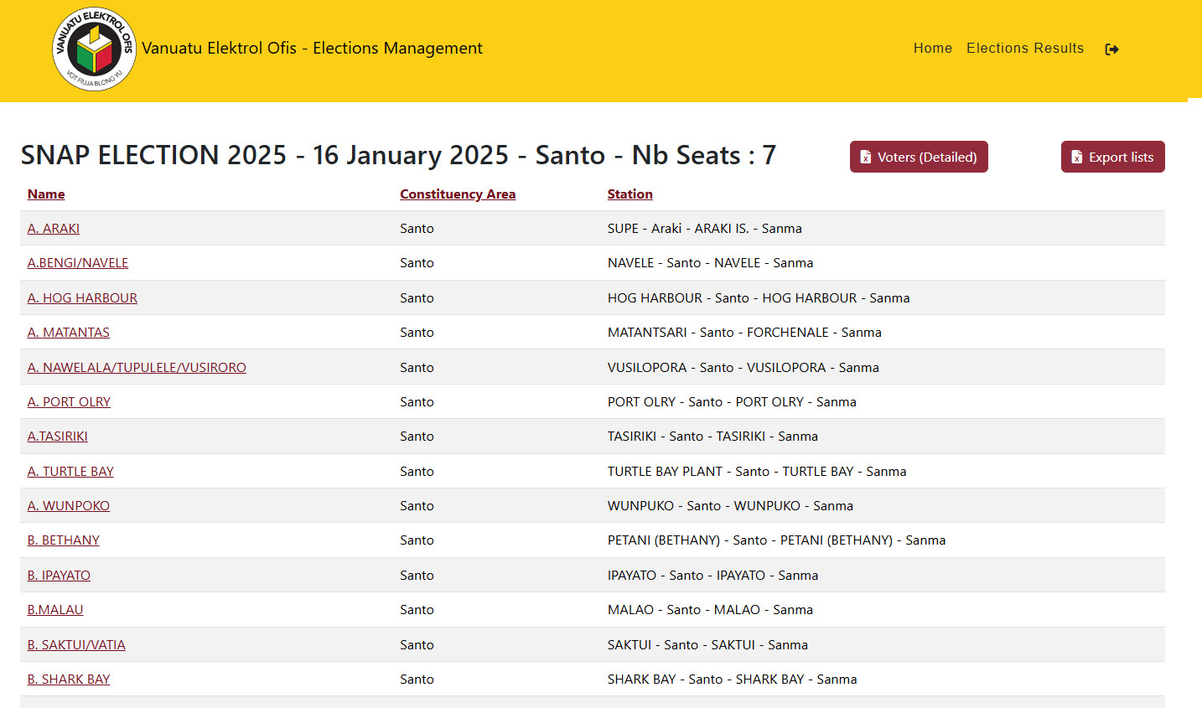View the A. PORT OLRY entry
Viewport: 1202px width, 708px height.
point(69,402)
